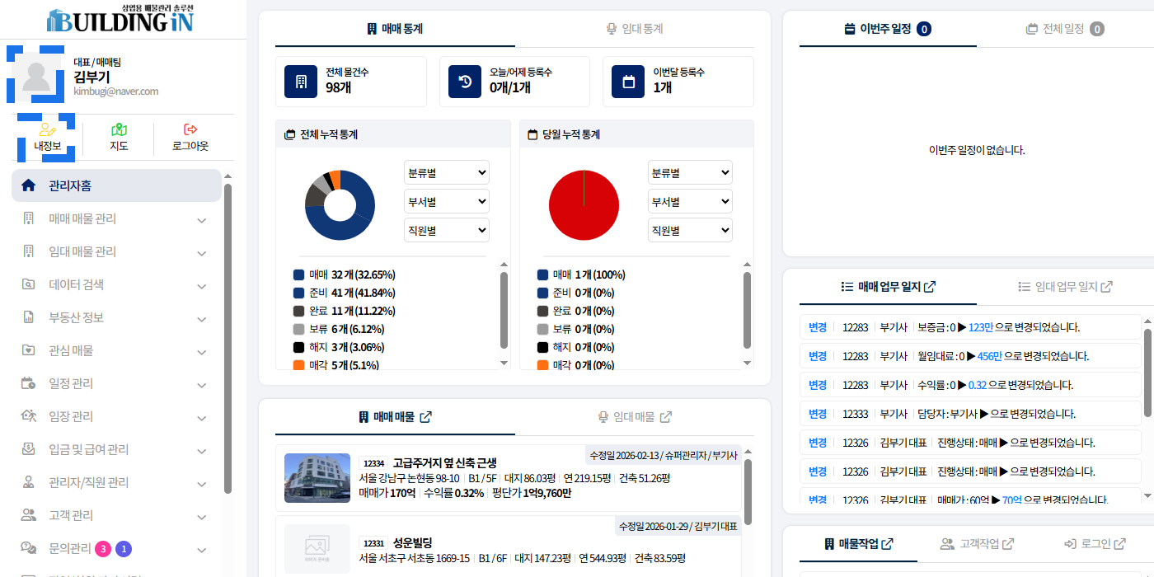1154x577 pixels.
Task: Open the 고급주거지 옆 신축 근생 listing
Action: point(444,462)
